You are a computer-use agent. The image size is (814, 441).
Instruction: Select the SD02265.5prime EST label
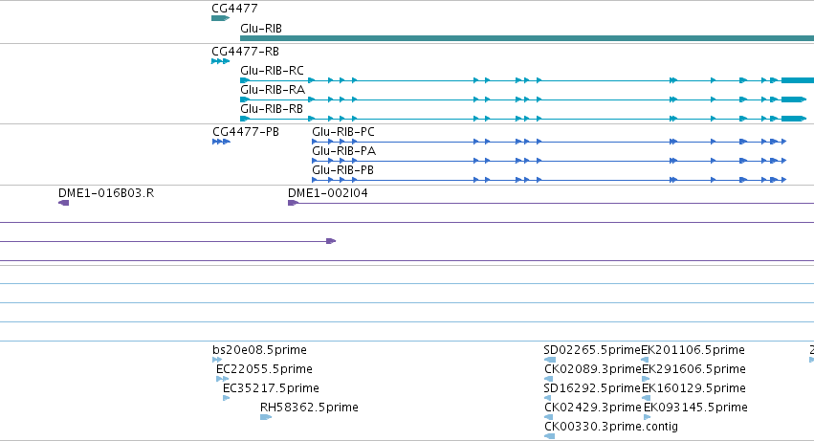click(x=592, y=350)
